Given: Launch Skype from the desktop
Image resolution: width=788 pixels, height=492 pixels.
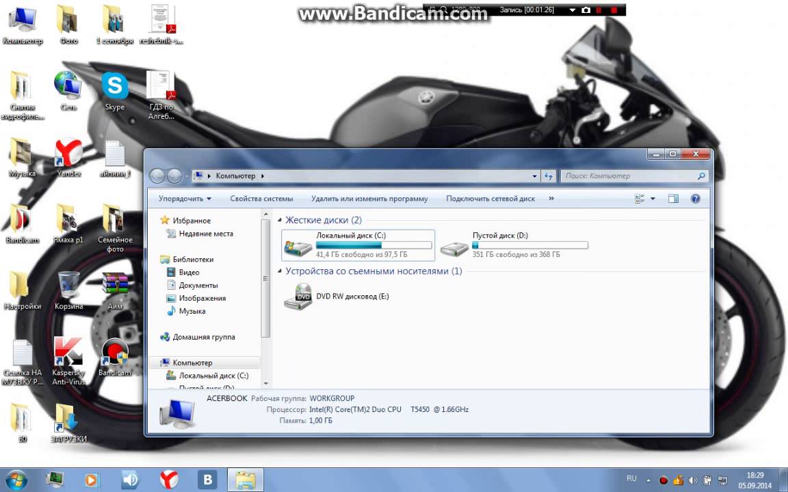Looking at the screenshot, I should coord(115,92).
